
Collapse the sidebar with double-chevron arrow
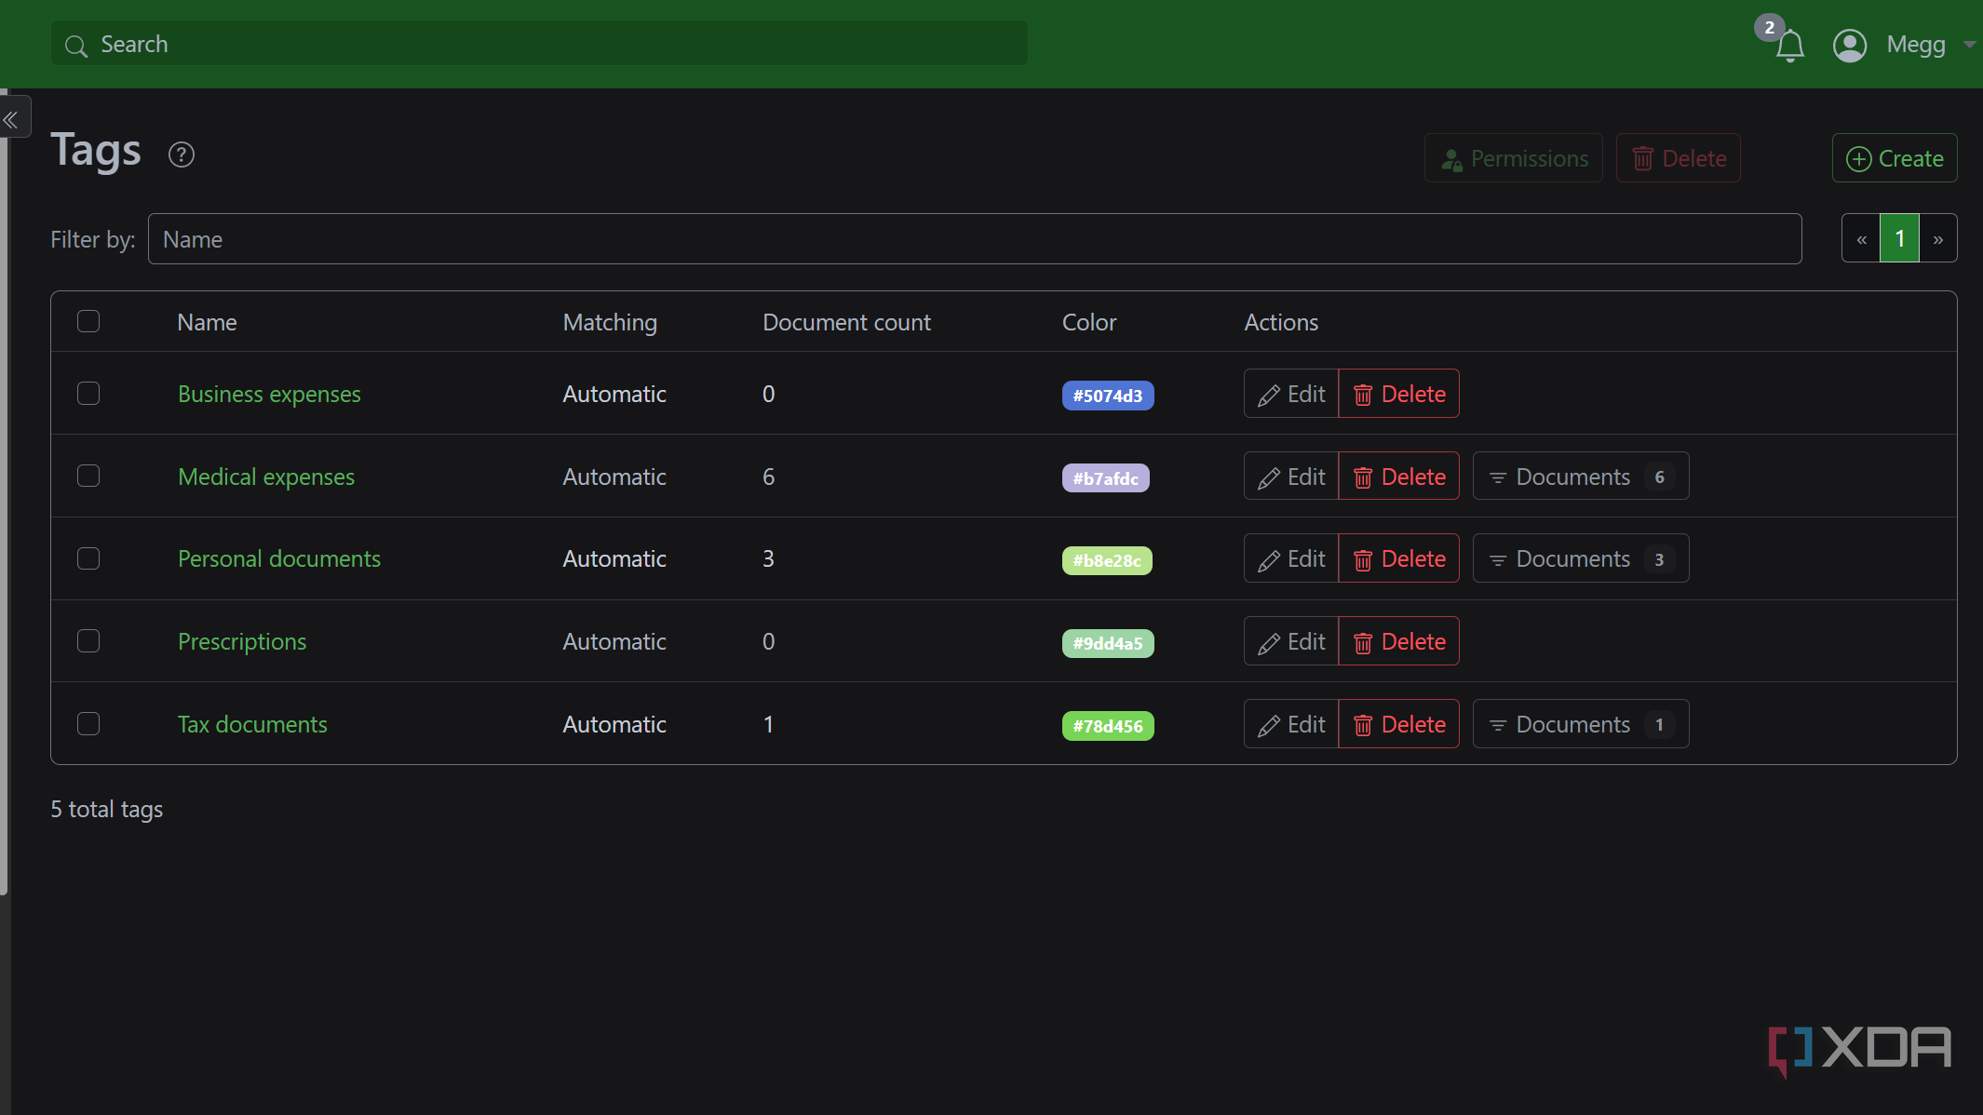[x=11, y=119]
